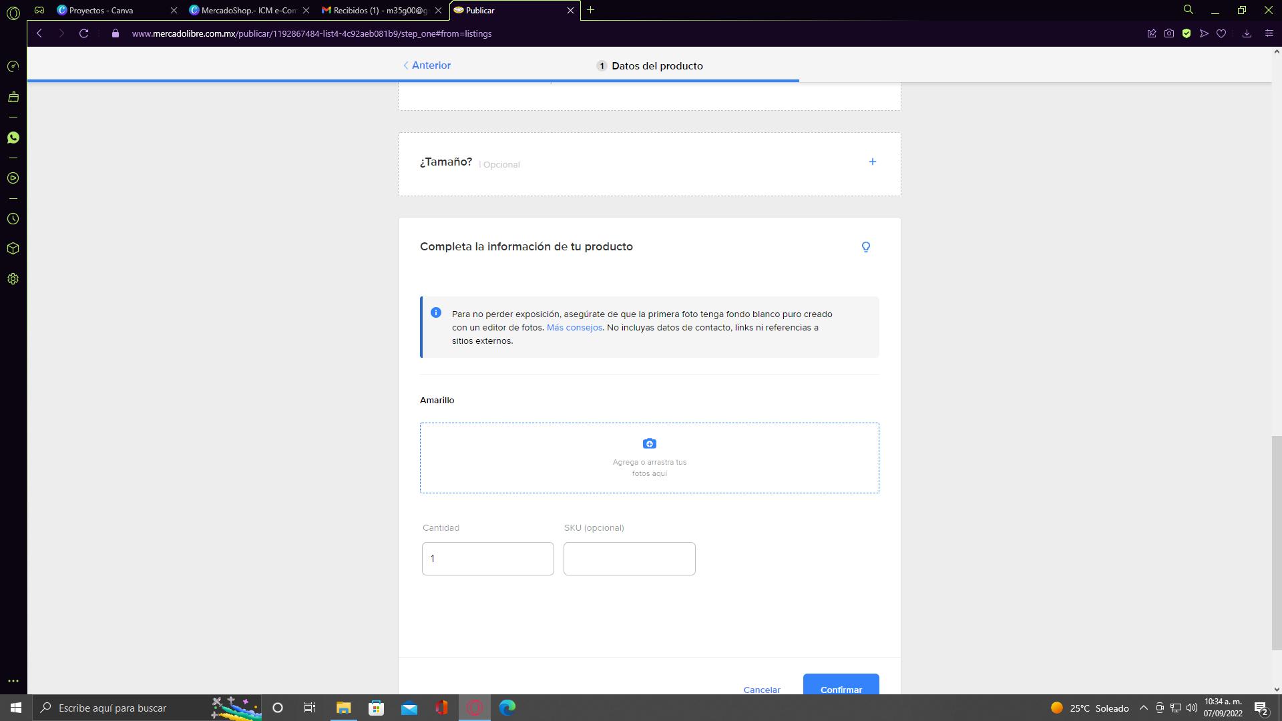Open the Más consejos link
The image size is (1282, 721).
click(x=574, y=327)
